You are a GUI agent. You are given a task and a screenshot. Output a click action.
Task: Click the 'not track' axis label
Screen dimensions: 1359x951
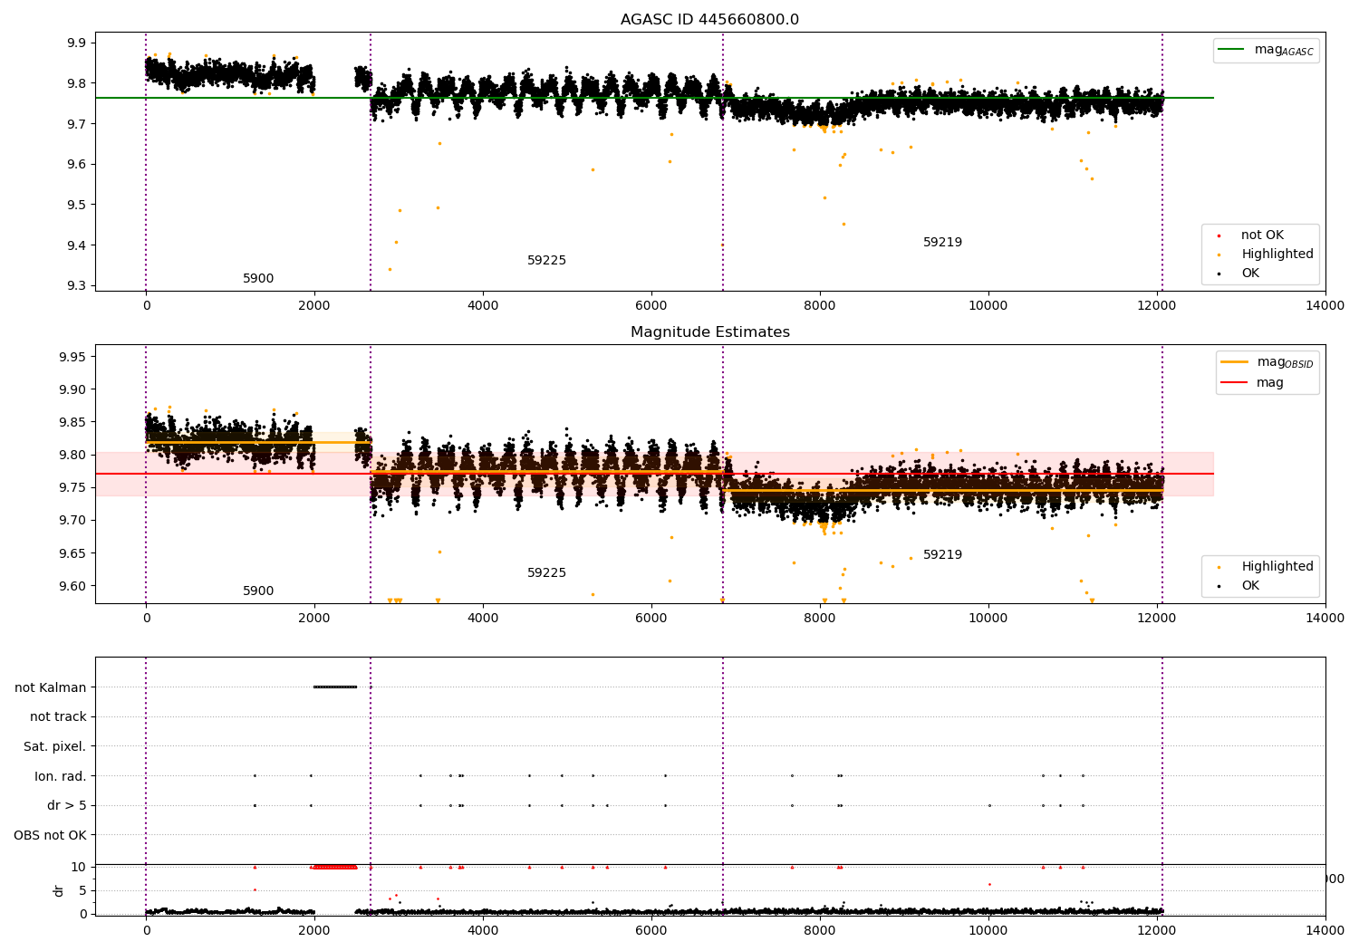(58, 717)
